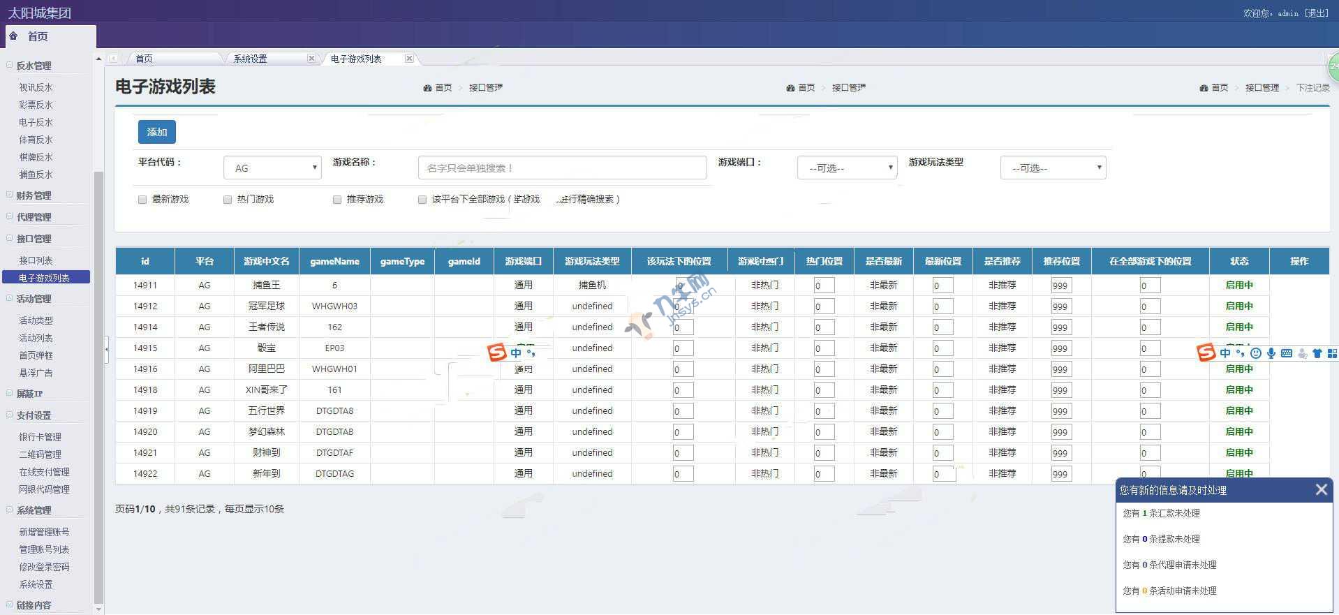Click the home icon beside 首页 in top navigation

pyautogui.click(x=13, y=36)
